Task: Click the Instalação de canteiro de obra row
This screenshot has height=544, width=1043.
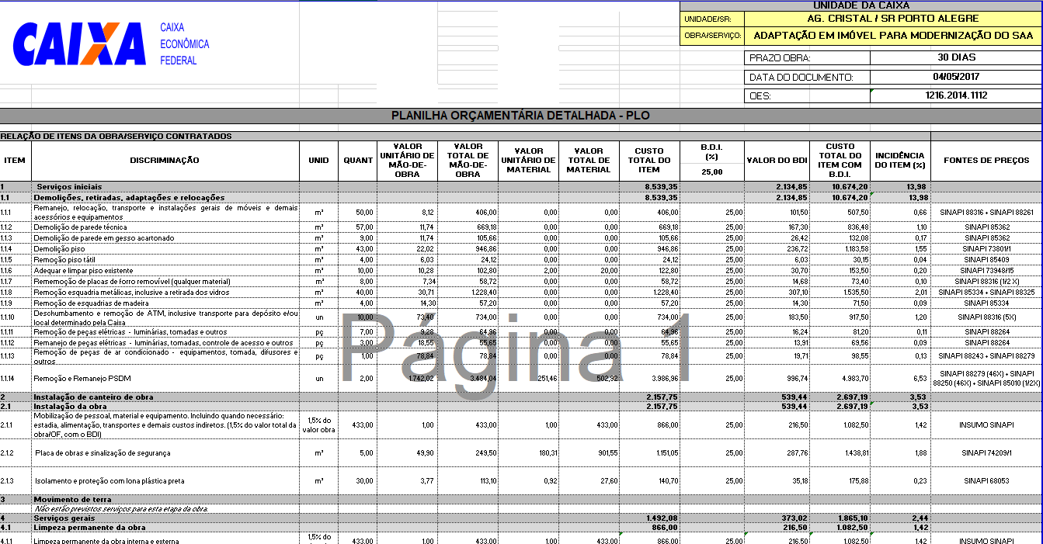Action: tap(520, 397)
